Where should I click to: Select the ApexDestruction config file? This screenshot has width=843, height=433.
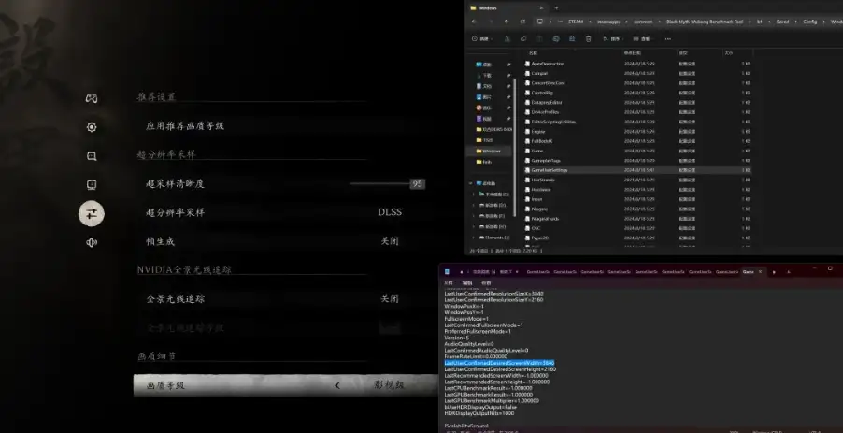click(548, 64)
